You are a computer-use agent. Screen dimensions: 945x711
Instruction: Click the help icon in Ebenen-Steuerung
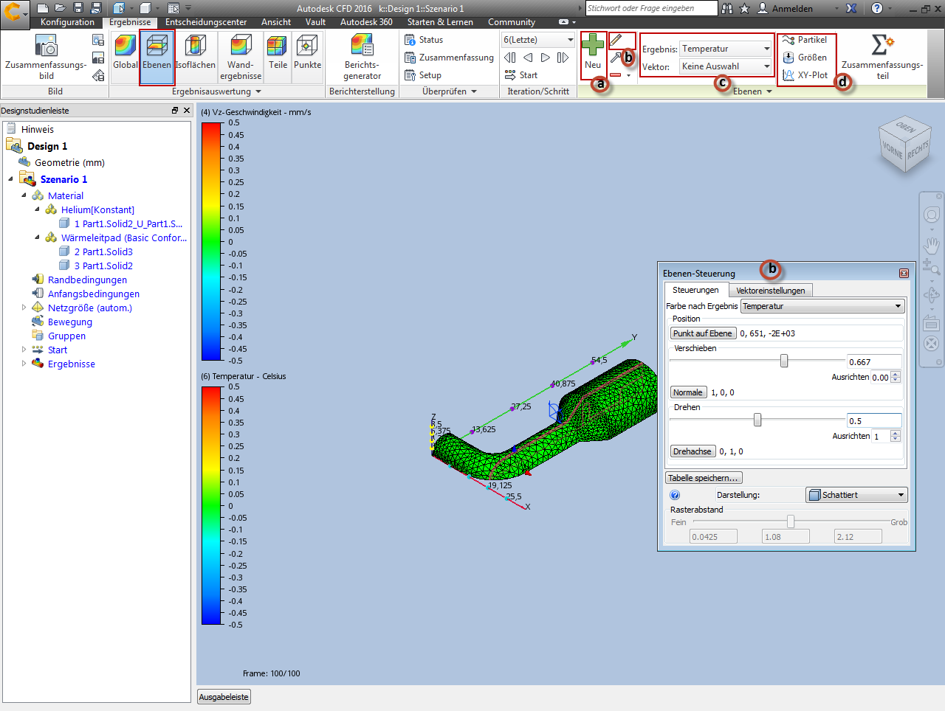(675, 496)
